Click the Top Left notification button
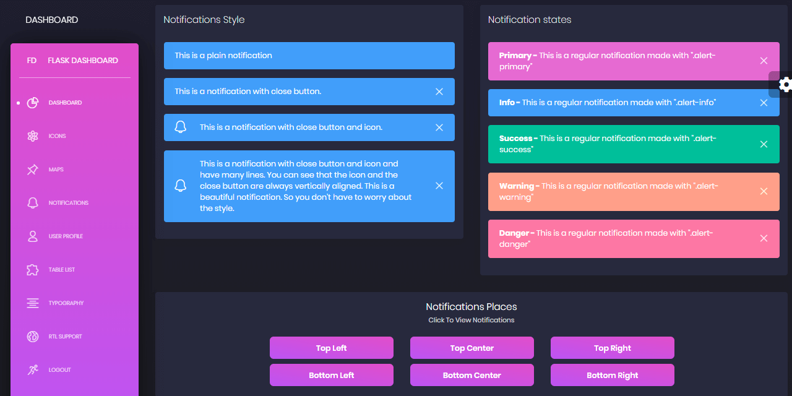Screen dimensions: 792x396 coord(331,348)
